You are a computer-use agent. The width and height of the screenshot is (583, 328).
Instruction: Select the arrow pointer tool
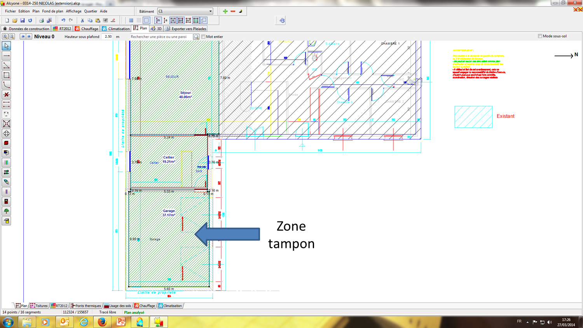click(x=6, y=46)
